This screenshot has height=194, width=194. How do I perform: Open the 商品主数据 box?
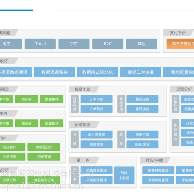[124, 175]
